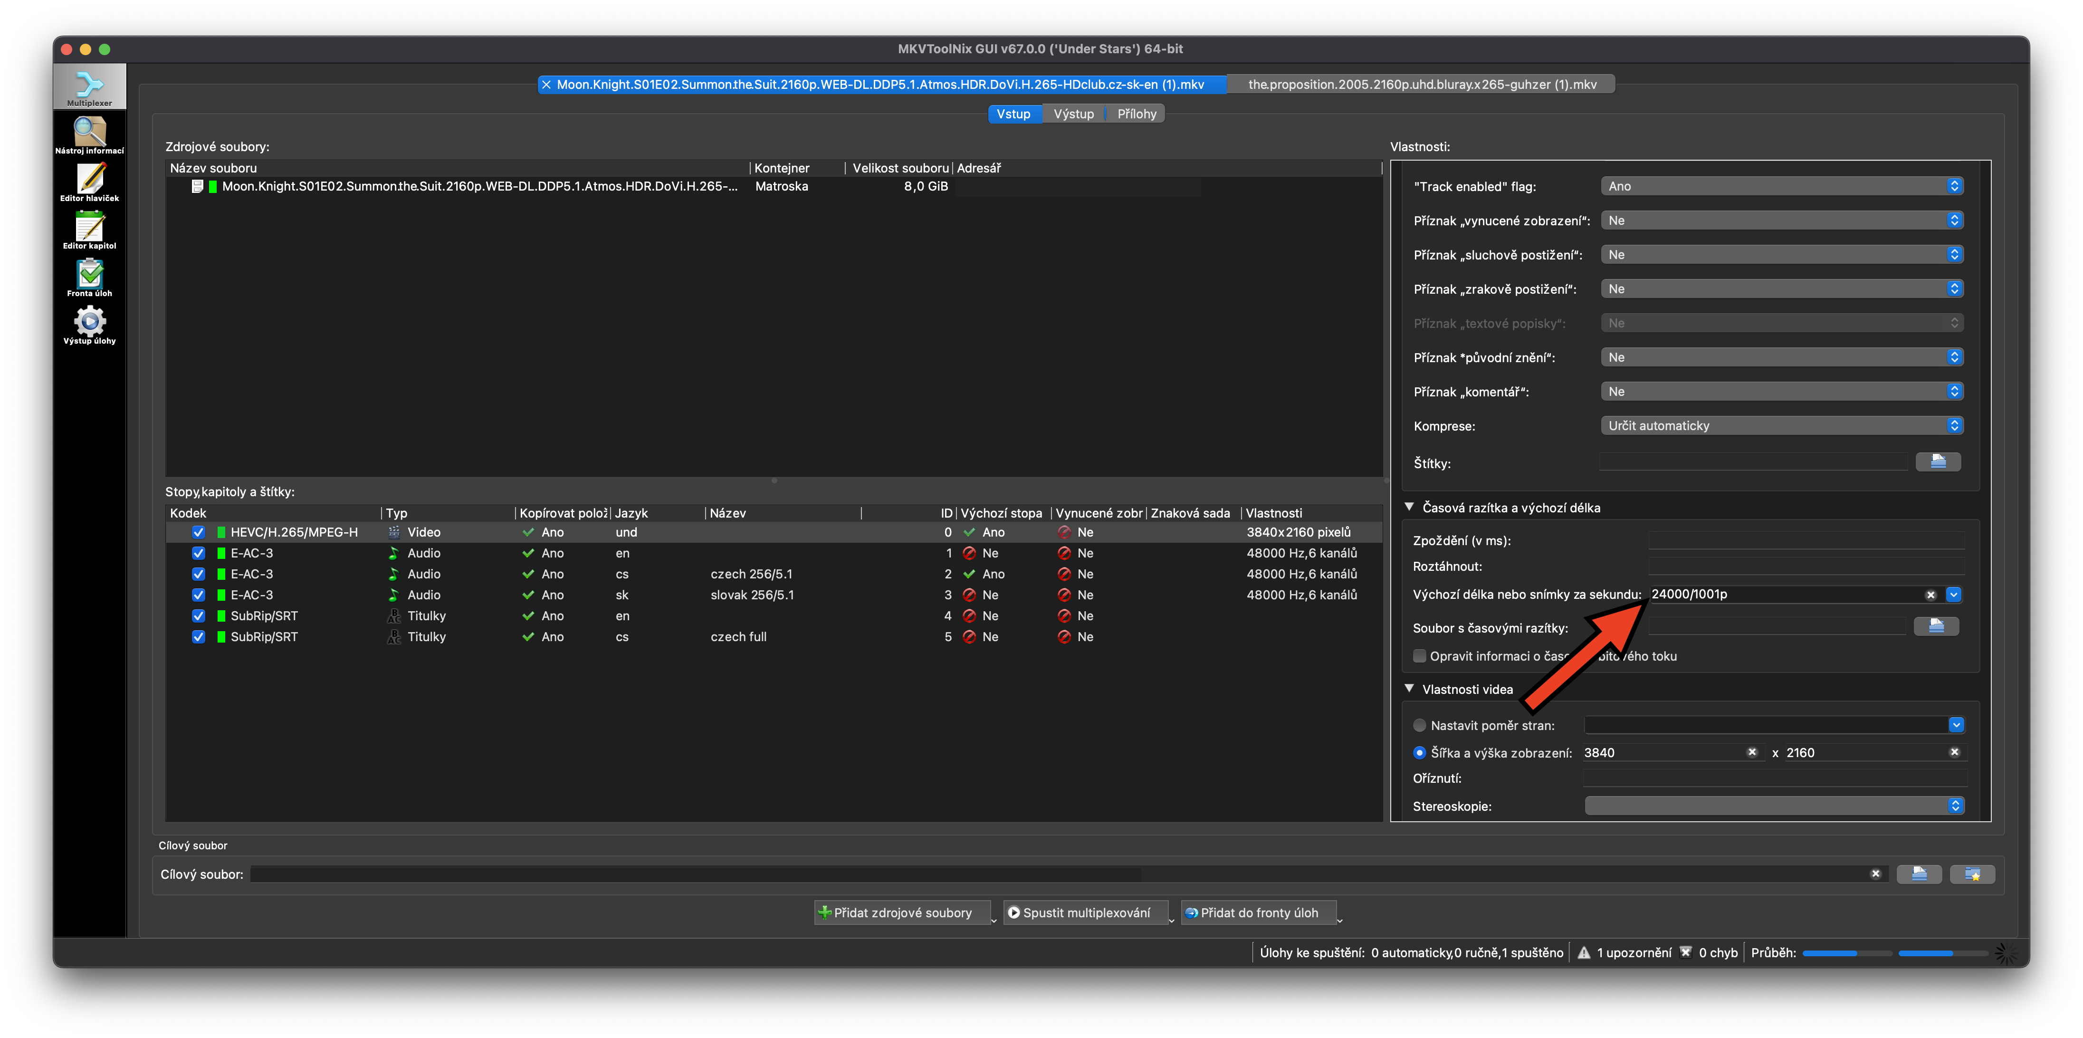
Task: Open the "Track enabled" flag dropdown
Action: pyautogui.click(x=1782, y=186)
